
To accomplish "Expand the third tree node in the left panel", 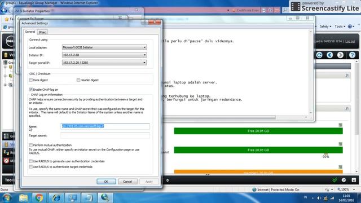I will pos(5,85).
